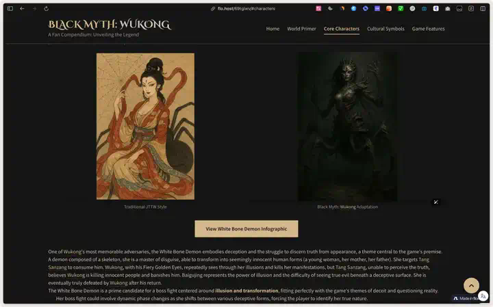
Task: Click the link icon in the address bar
Action: (x=213, y=9)
